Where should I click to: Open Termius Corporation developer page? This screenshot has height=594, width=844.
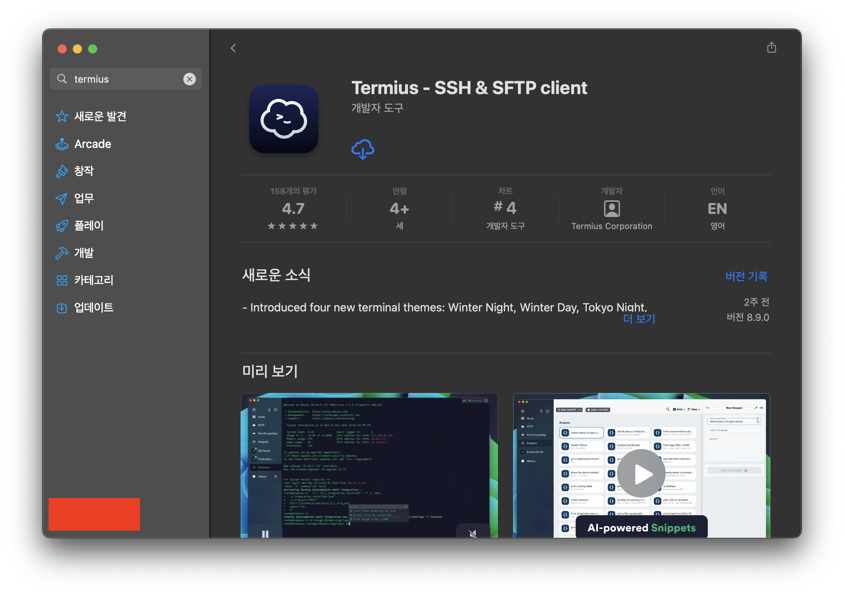[x=611, y=226]
